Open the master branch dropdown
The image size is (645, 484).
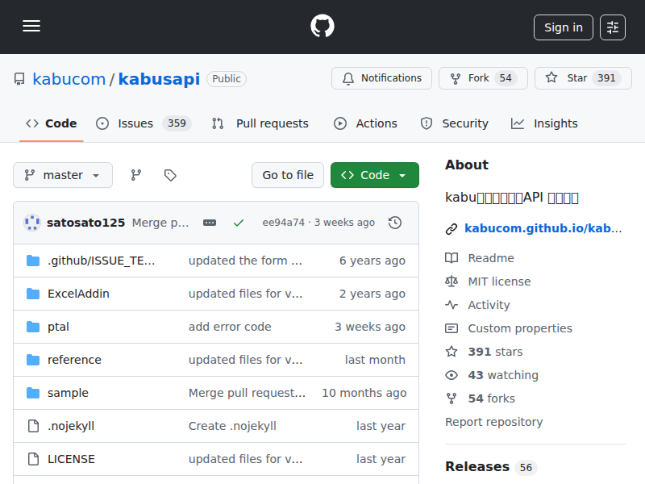coord(62,174)
